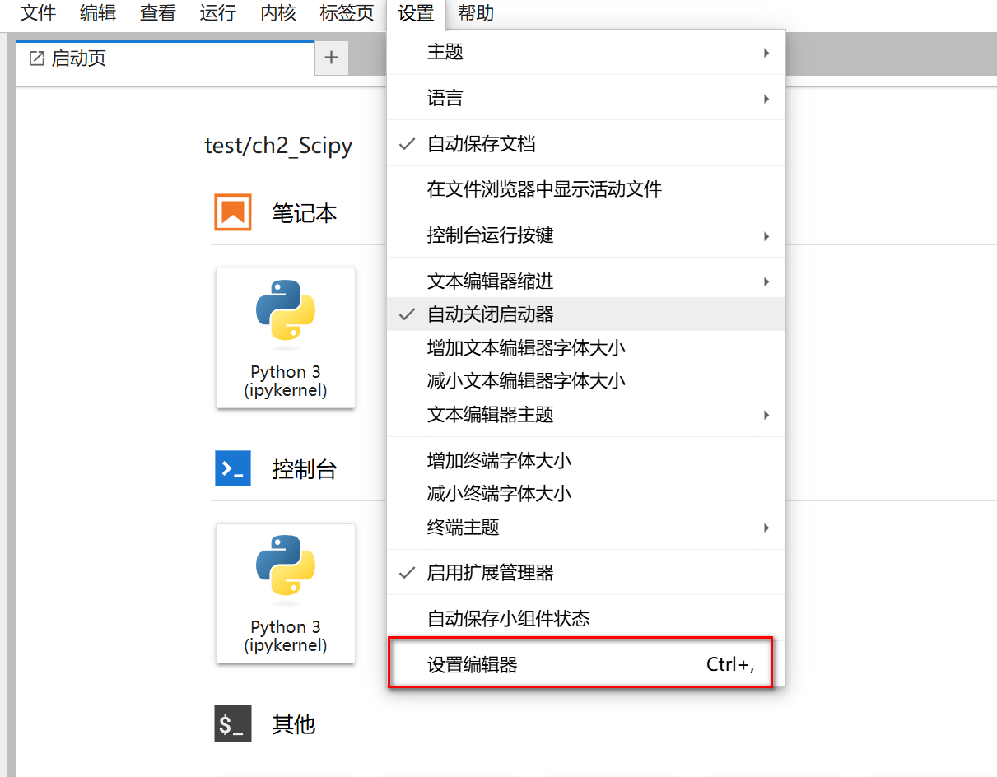Click 增加文本编辑器字体大小
997x777 pixels.
pyautogui.click(x=526, y=348)
